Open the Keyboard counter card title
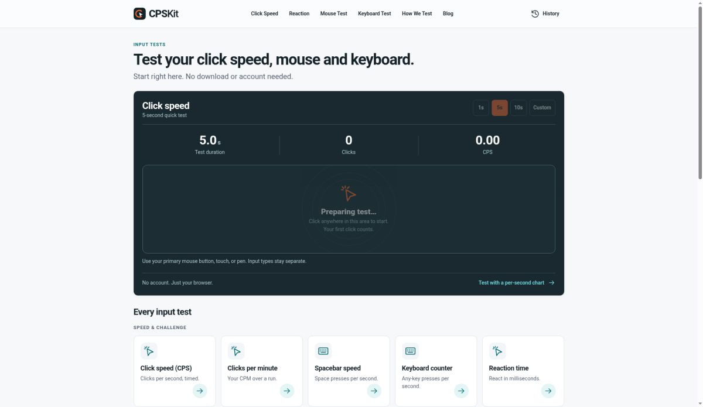The width and height of the screenshot is (703, 407). pyautogui.click(x=427, y=368)
